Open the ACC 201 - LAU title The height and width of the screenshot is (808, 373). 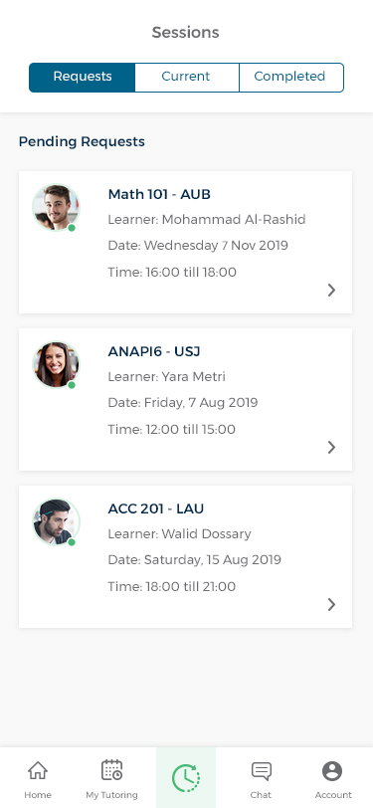pos(156,508)
